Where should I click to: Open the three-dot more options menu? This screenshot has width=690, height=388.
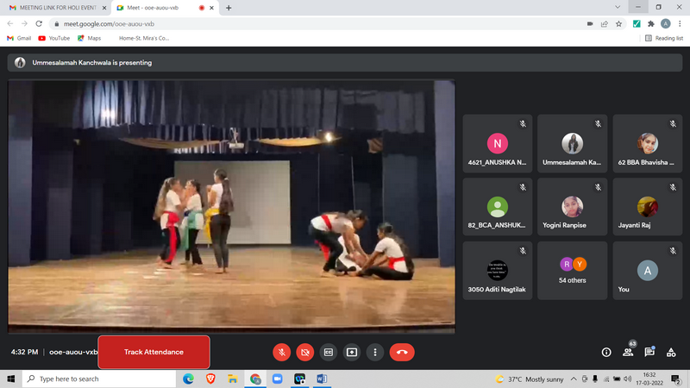374,352
